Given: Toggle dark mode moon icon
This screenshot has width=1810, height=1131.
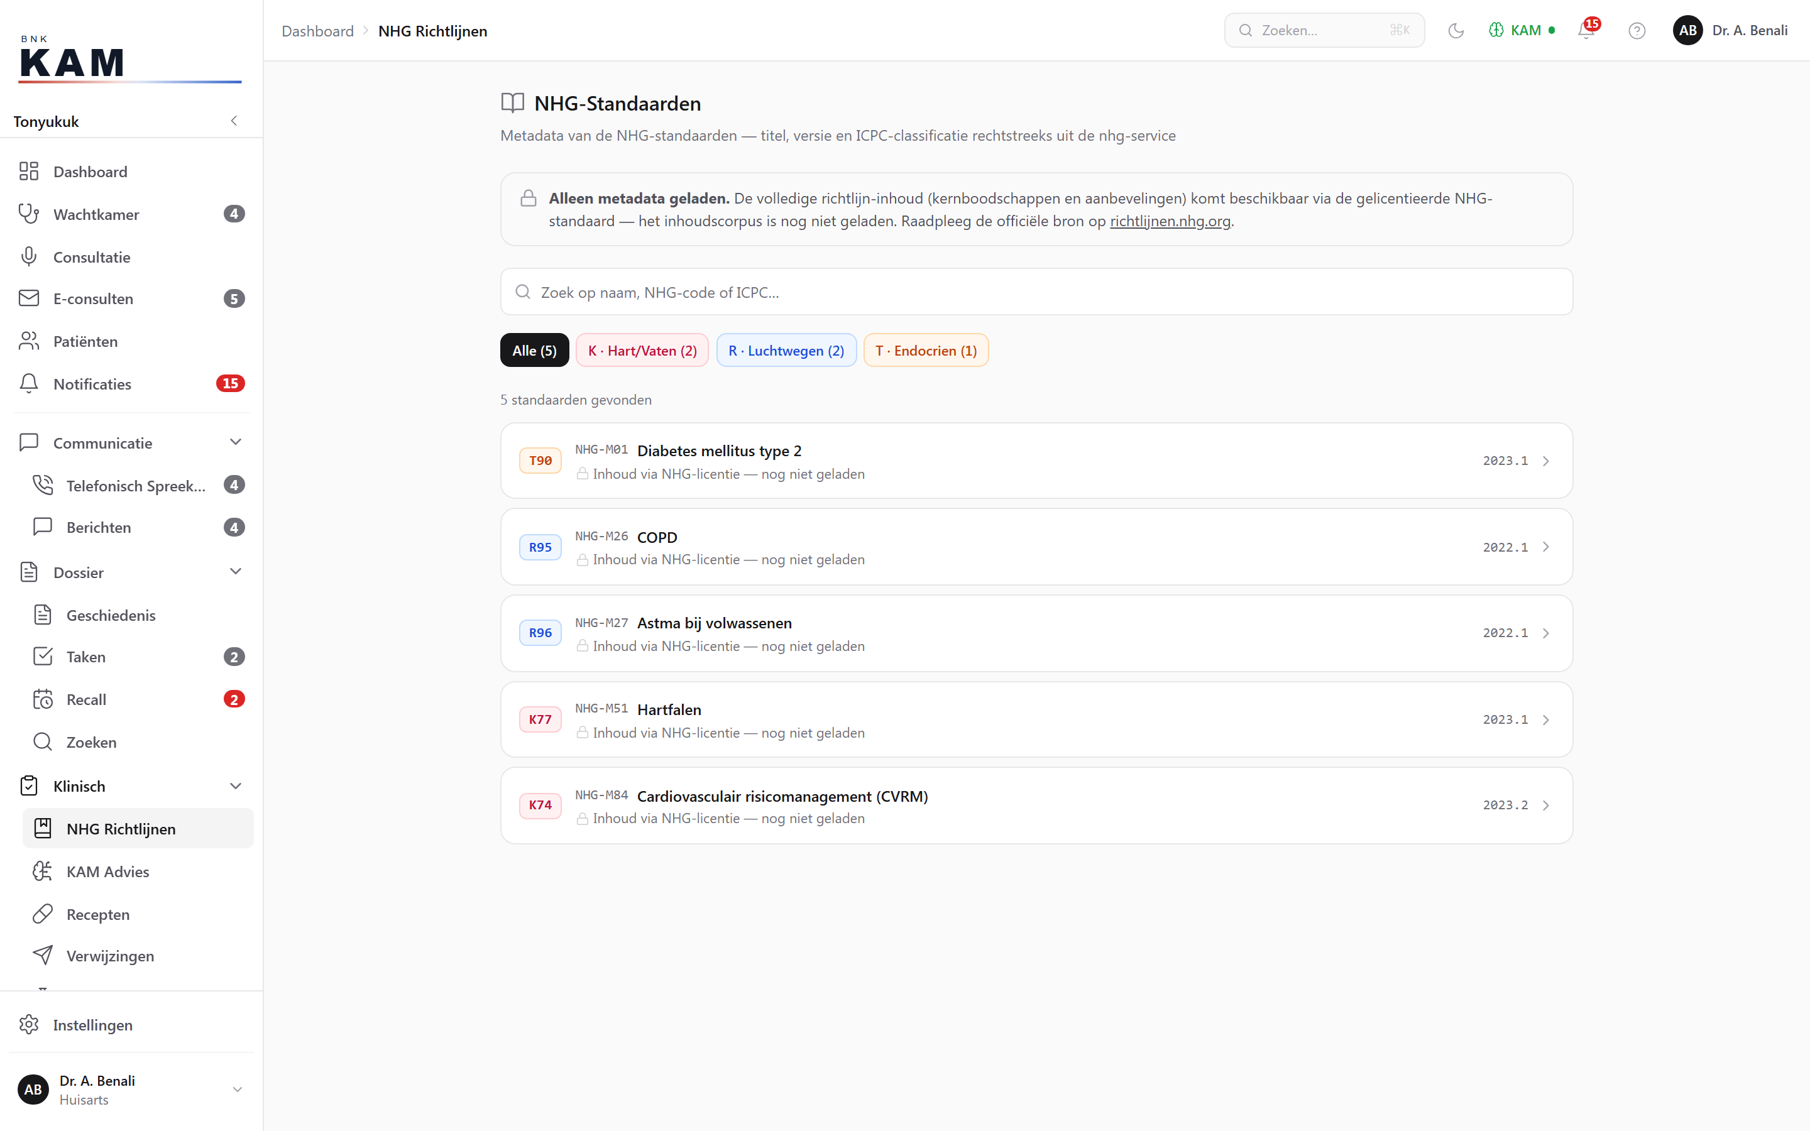Looking at the screenshot, I should (1456, 31).
